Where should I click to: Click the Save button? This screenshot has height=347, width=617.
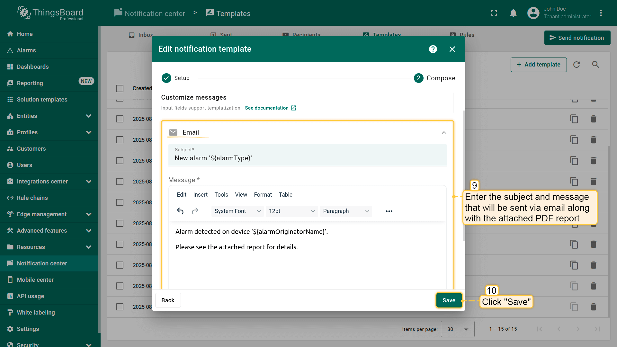pos(449,300)
